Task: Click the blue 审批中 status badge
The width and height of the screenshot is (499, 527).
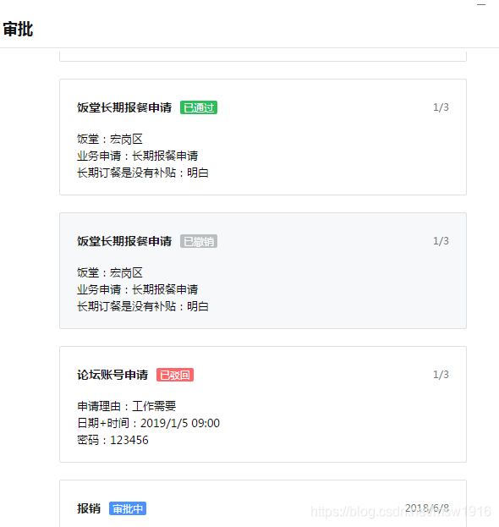Action: pyautogui.click(x=128, y=508)
